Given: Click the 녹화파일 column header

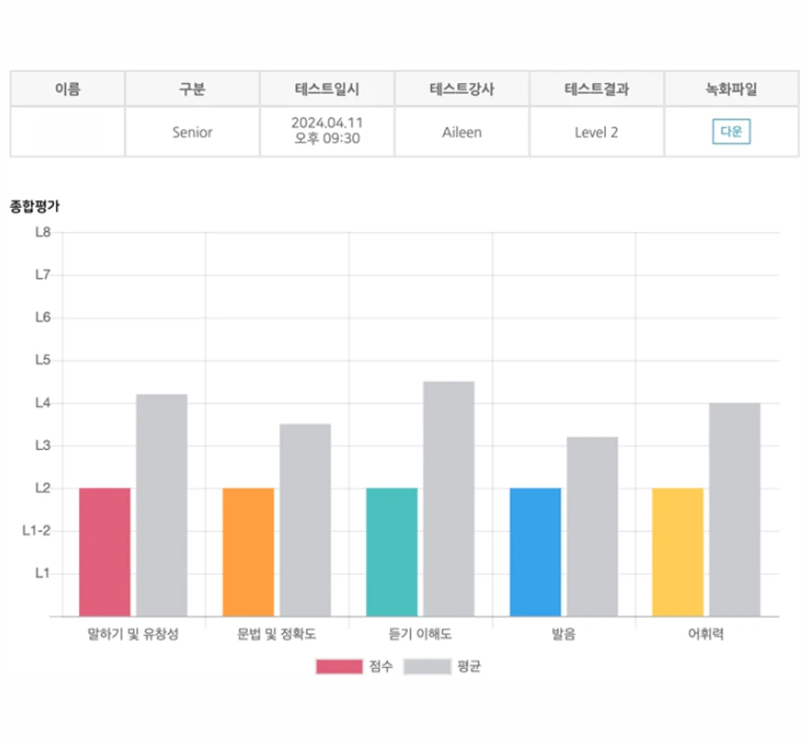Looking at the screenshot, I should pyautogui.click(x=732, y=89).
